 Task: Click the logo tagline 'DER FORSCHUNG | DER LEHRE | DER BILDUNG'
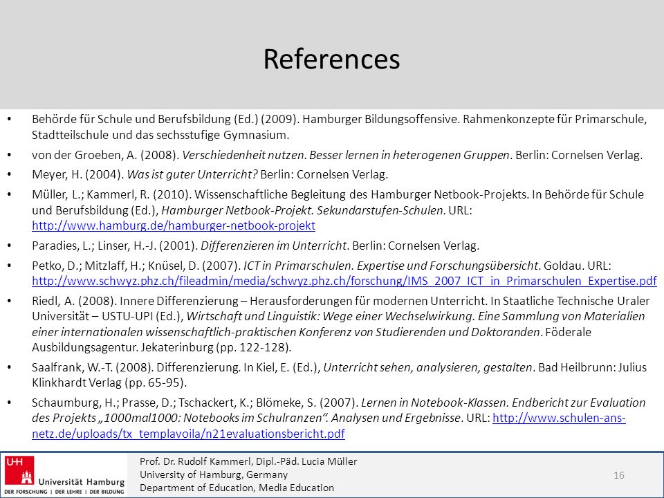click(x=64, y=492)
